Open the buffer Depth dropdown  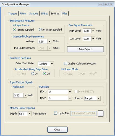(x=30, y=113)
